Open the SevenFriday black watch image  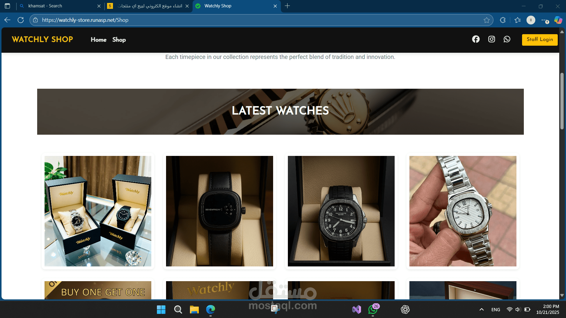click(219, 211)
